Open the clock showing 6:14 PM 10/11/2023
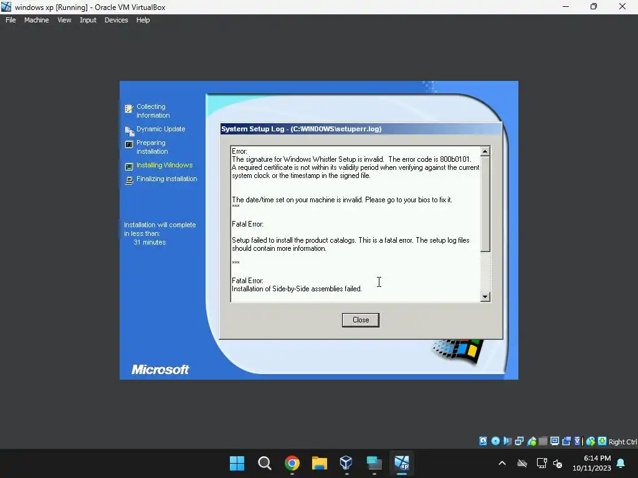Viewport: 638px width, 478px height. click(592, 463)
